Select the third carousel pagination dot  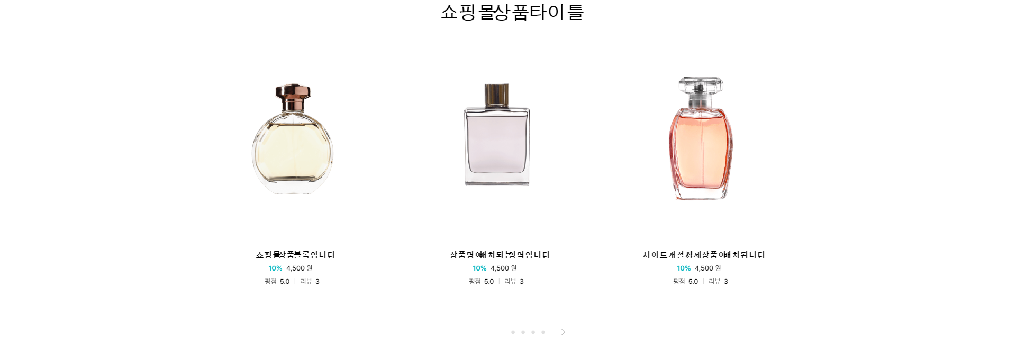533,332
